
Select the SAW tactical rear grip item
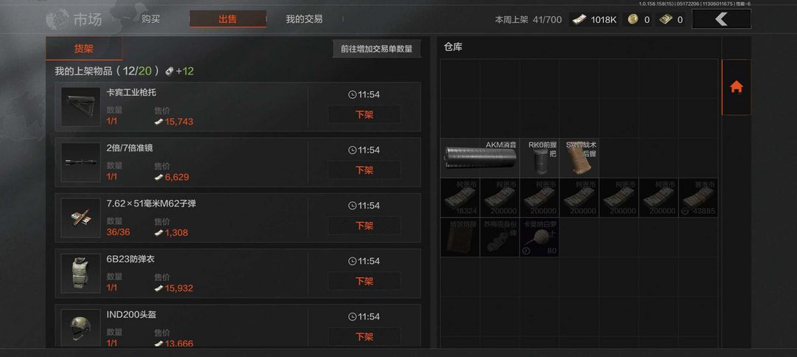(x=579, y=158)
